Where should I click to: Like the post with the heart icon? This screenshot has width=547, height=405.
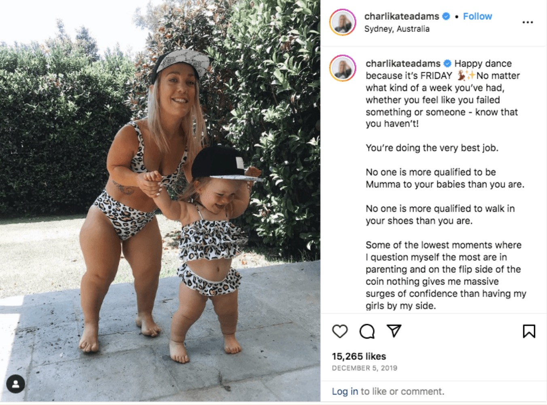coord(339,331)
